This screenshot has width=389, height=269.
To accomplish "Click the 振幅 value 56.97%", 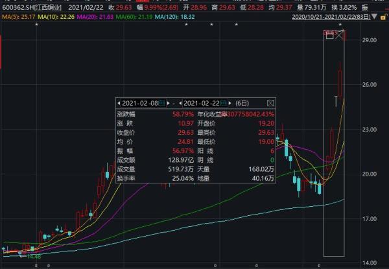I will click(x=183, y=151).
